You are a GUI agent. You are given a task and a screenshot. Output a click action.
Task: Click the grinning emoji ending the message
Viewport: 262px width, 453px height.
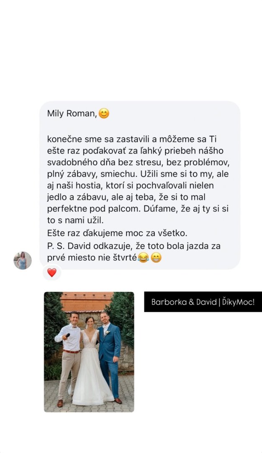pos(156,258)
